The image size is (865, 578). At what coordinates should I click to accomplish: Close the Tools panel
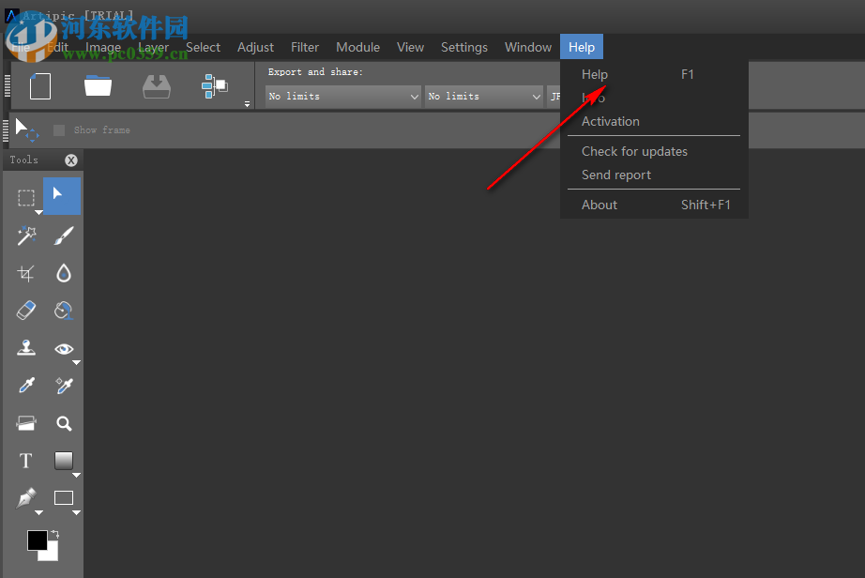[71, 160]
